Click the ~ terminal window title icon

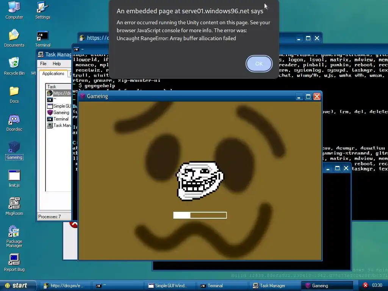click(76, 49)
